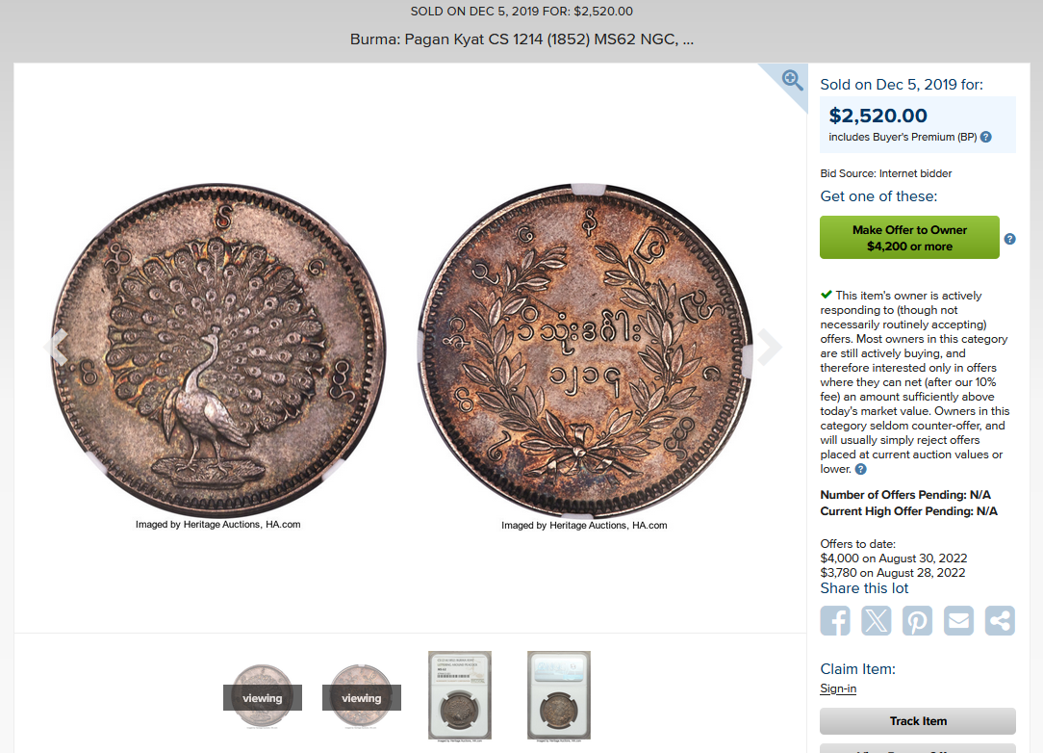Click the wreath reverse coin image
The image size is (1043, 753).
click(x=585, y=351)
